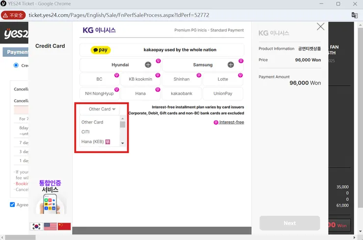
Task: Expand Samsung card plus icon
Action: tap(231, 65)
